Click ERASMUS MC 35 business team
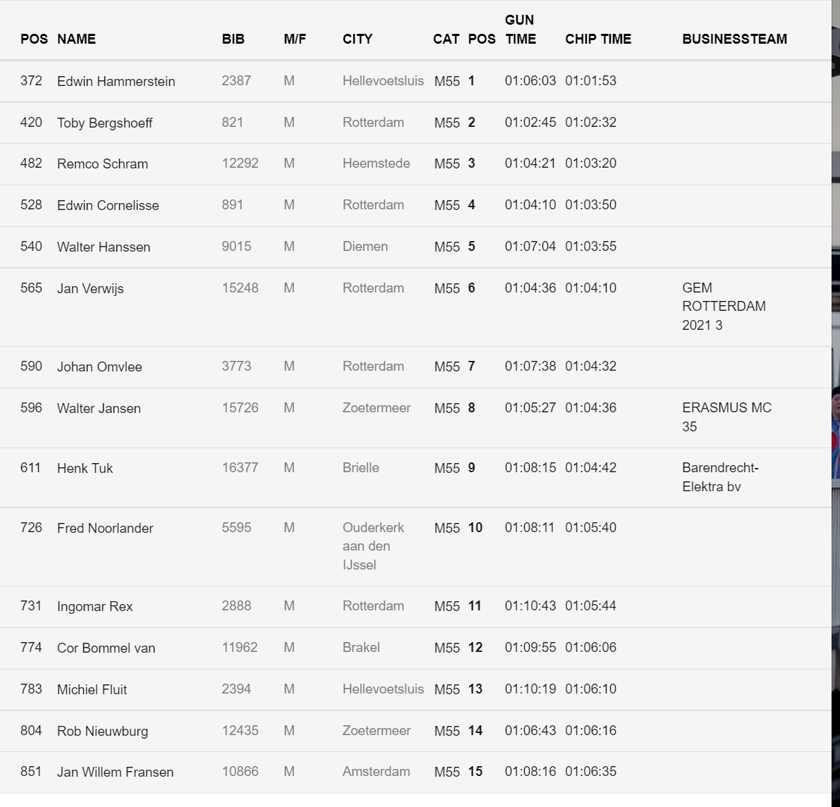Image resolution: width=840 pixels, height=807 pixels. 726,417
